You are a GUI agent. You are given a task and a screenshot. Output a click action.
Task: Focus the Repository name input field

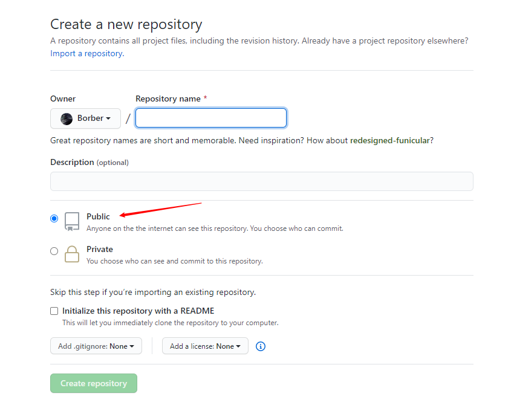click(x=211, y=118)
